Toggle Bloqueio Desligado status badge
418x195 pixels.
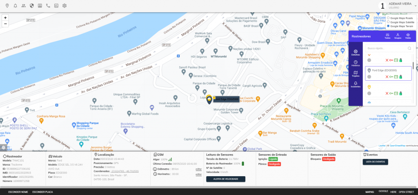coord(329,159)
